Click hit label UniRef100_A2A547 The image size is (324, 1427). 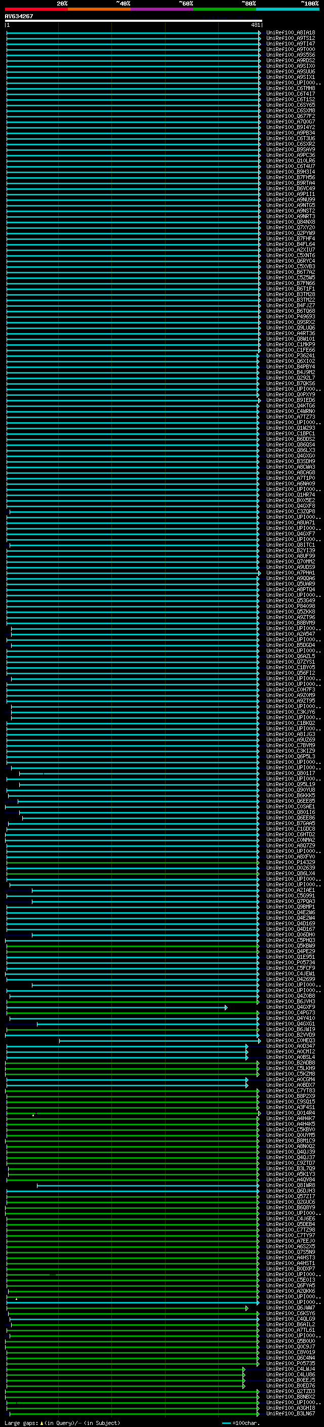pyautogui.click(x=291, y=634)
